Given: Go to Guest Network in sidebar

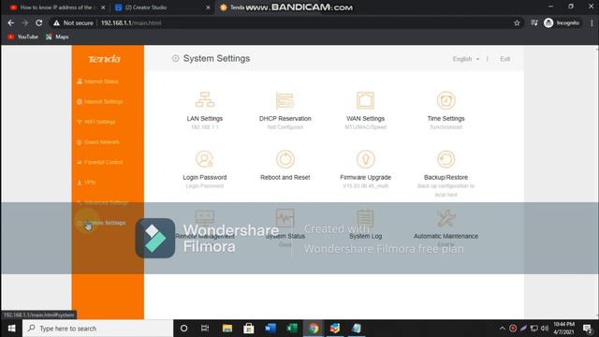Looking at the screenshot, I should pos(98,142).
